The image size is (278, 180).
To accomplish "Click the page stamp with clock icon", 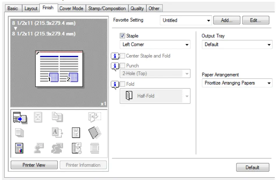I will (x=77, y=147).
